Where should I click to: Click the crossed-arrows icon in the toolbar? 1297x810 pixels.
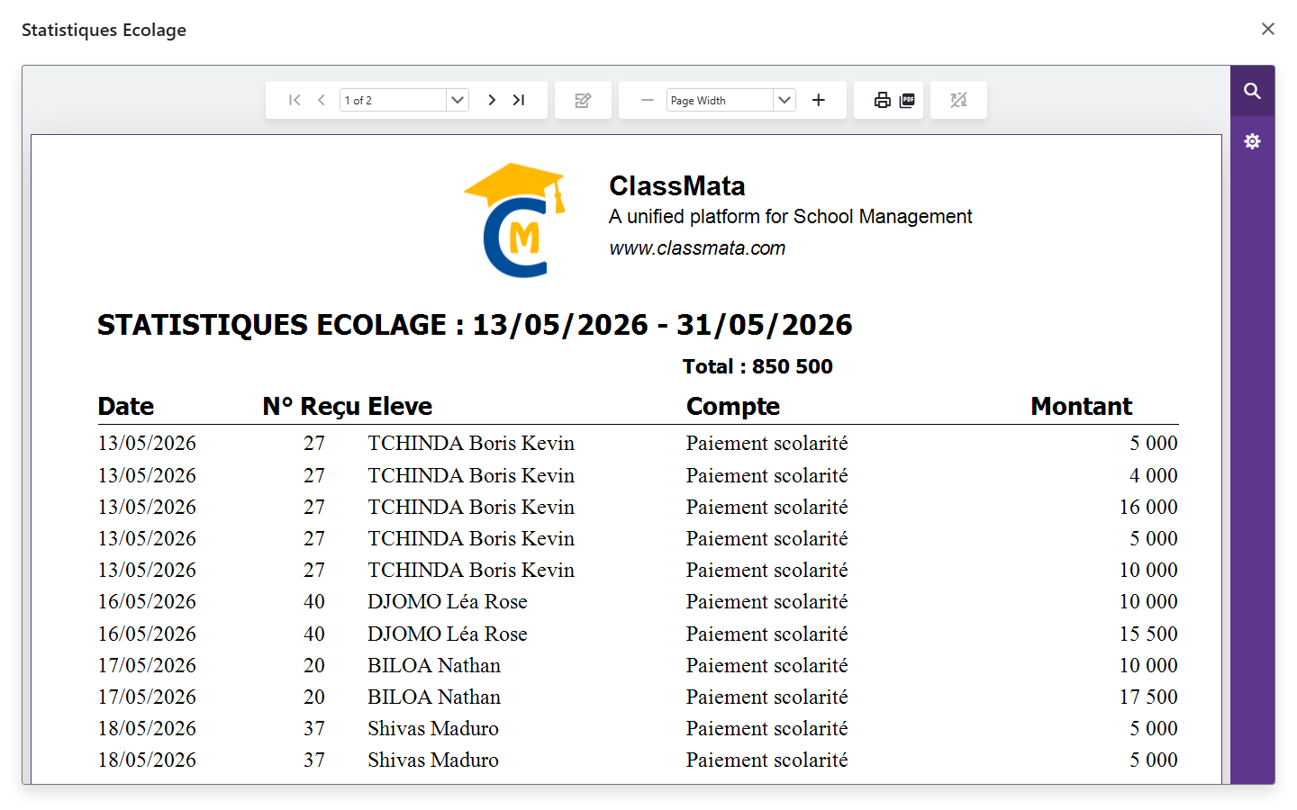(958, 100)
